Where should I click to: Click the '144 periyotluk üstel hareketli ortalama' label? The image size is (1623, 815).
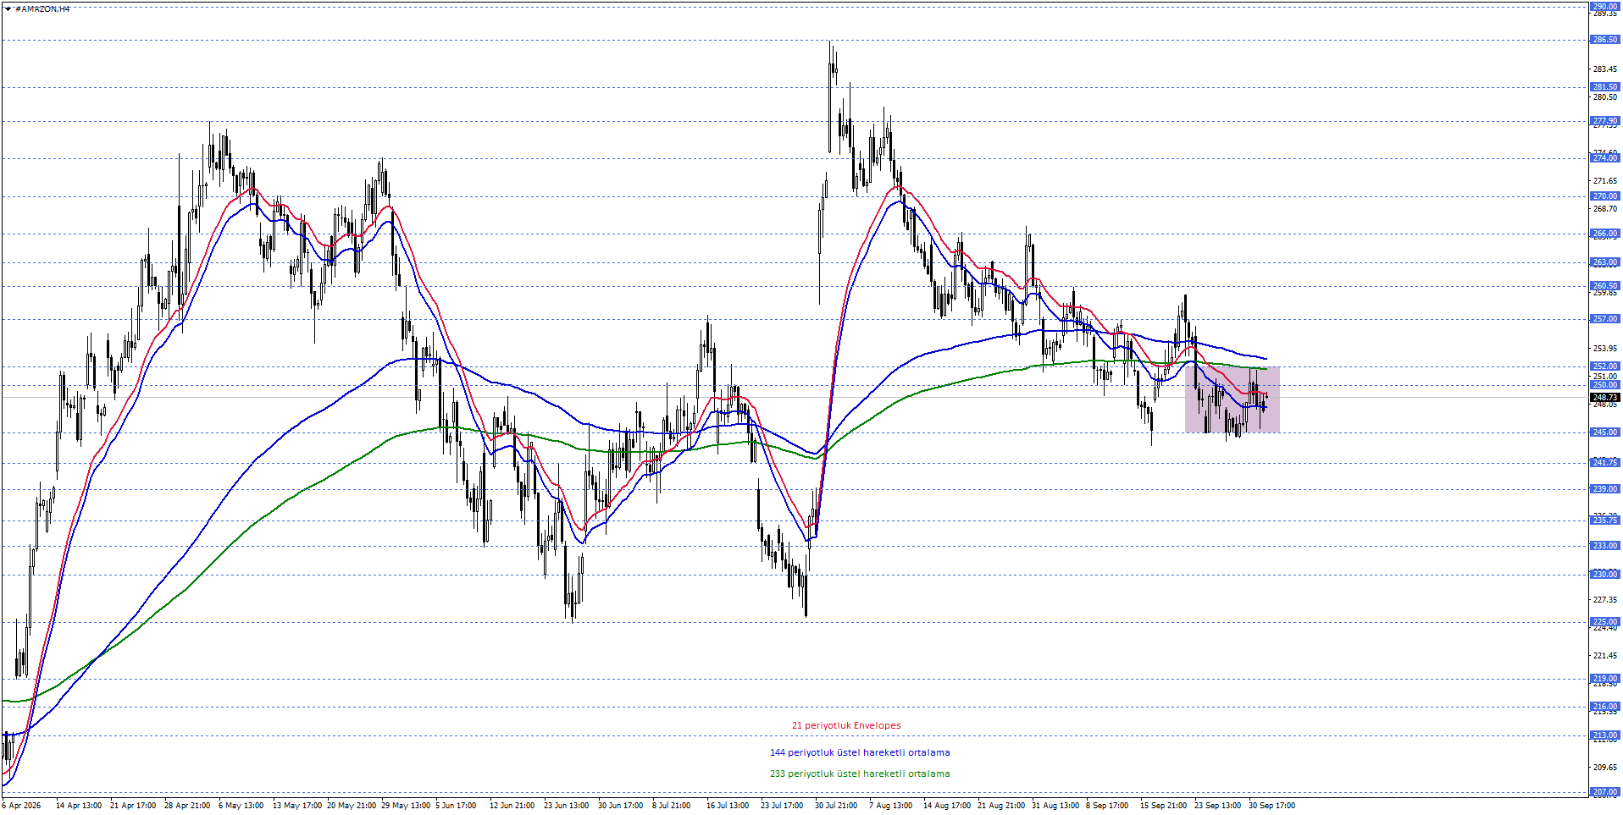pos(860,752)
